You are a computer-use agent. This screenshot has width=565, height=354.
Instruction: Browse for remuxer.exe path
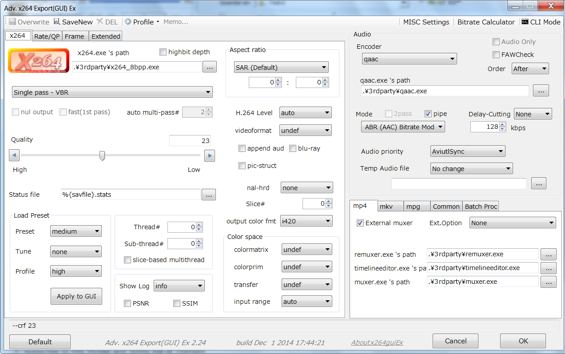[549, 255]
